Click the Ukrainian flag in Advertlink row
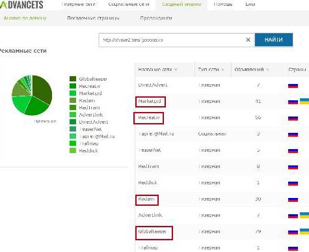The height and width of the screenshot is (252, 309). tap(304, 216)
